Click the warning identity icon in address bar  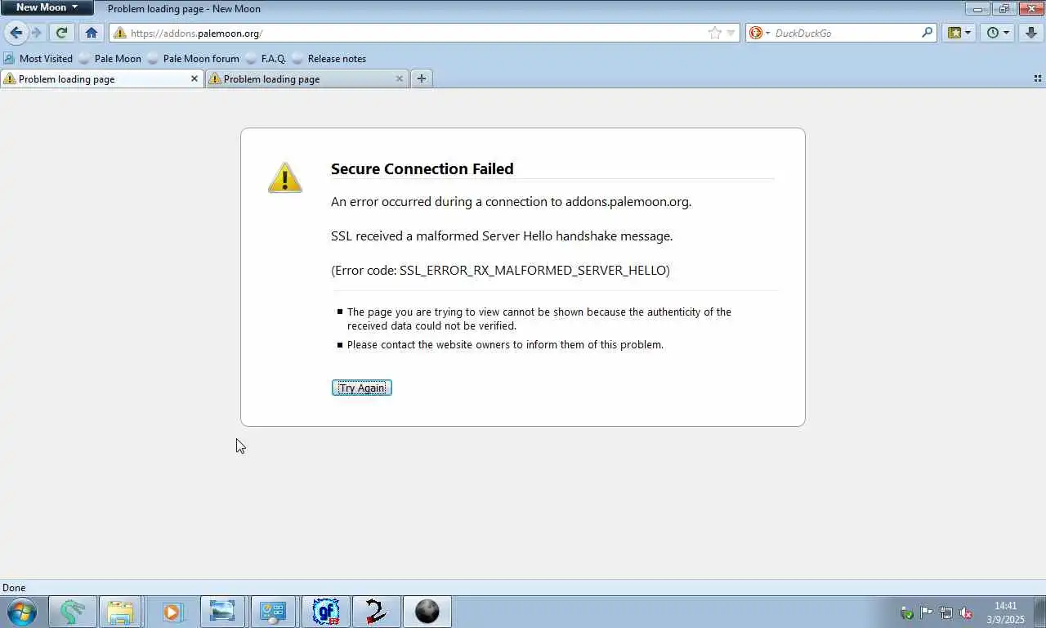[x=119, y=34]
